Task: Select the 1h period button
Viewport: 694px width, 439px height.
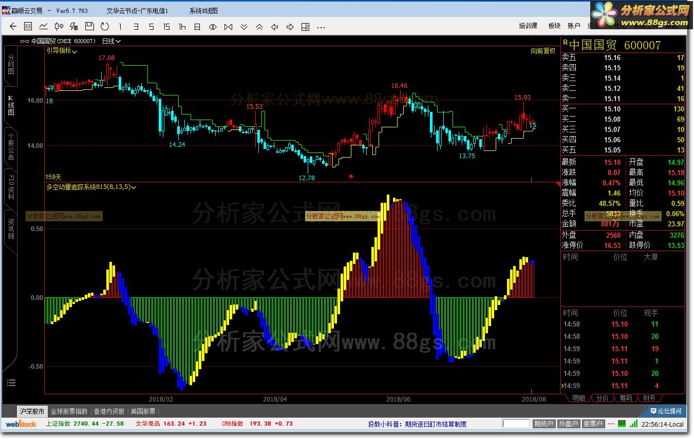Action: (x=182, y=26)
